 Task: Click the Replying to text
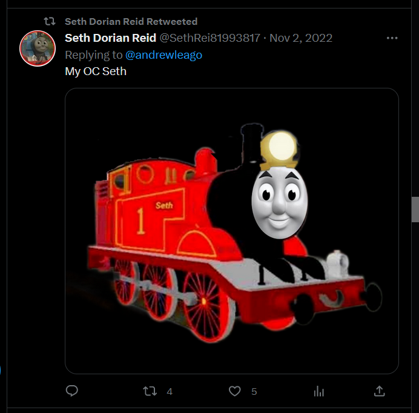point(93,55)
